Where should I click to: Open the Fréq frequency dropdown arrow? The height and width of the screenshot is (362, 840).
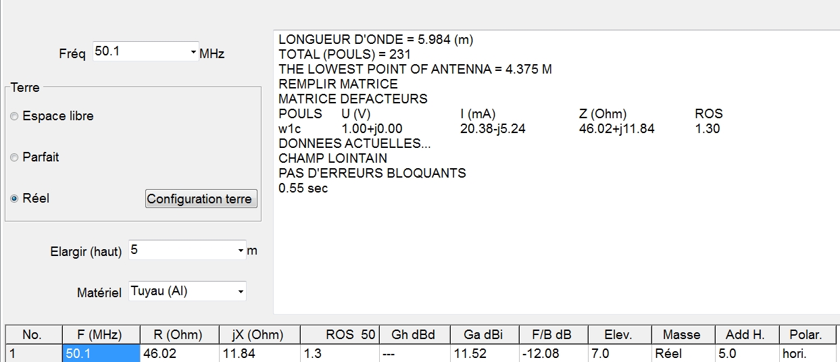(193, 52)
